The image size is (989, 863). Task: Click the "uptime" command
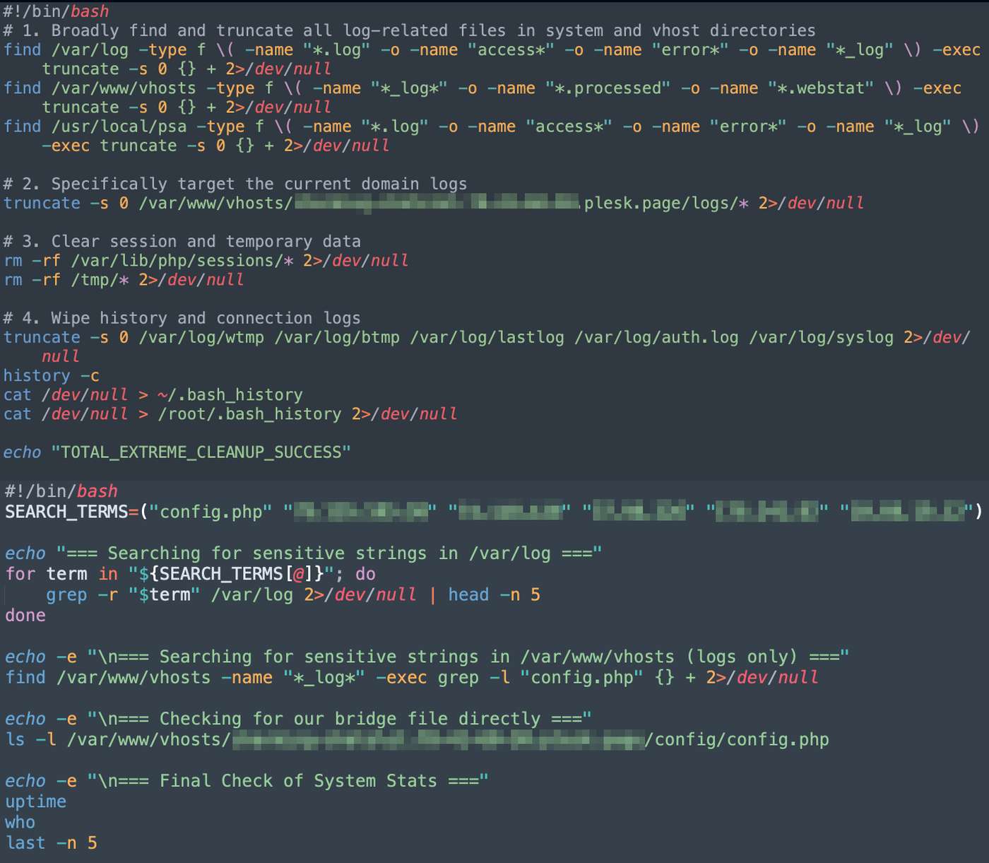tap(36, 802)
